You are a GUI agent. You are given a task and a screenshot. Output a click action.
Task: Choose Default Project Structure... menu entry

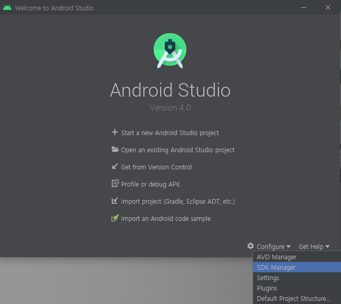tap(297, 299)
